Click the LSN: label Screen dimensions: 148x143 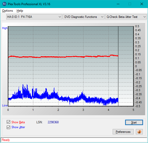[40, 122]
